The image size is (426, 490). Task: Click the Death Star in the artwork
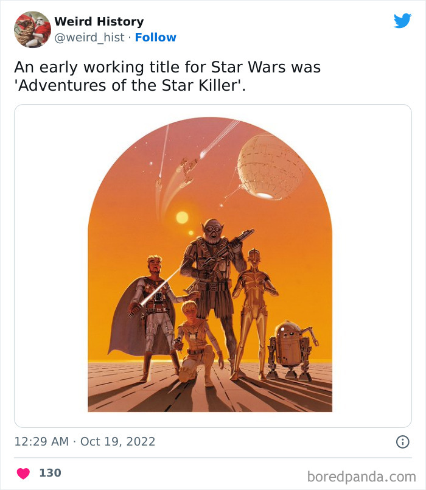pos(270,166)
